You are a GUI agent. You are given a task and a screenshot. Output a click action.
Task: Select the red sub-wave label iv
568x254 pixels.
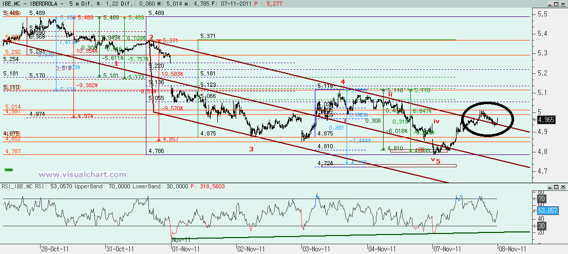coord(437,121)
